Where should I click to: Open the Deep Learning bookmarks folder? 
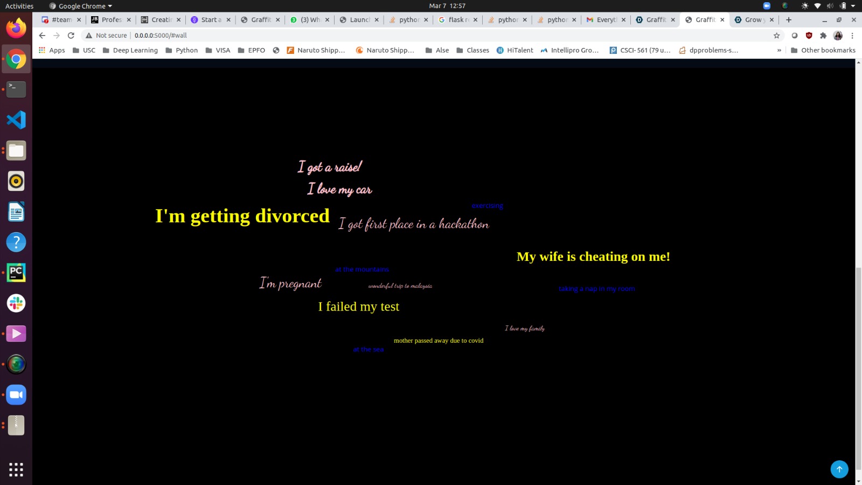tap(130, 50)
